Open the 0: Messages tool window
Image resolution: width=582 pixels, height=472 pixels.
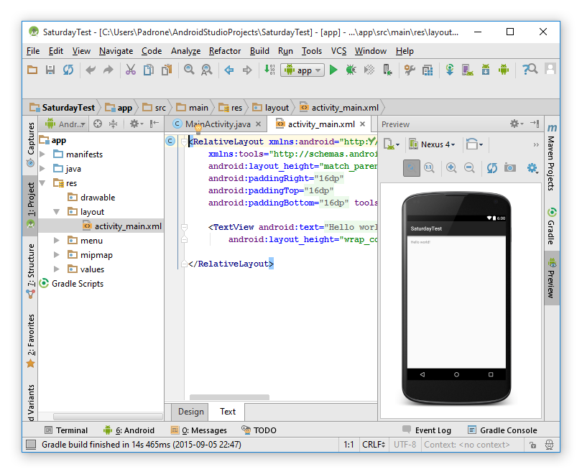pyautogui.click(x=198, y=430)
